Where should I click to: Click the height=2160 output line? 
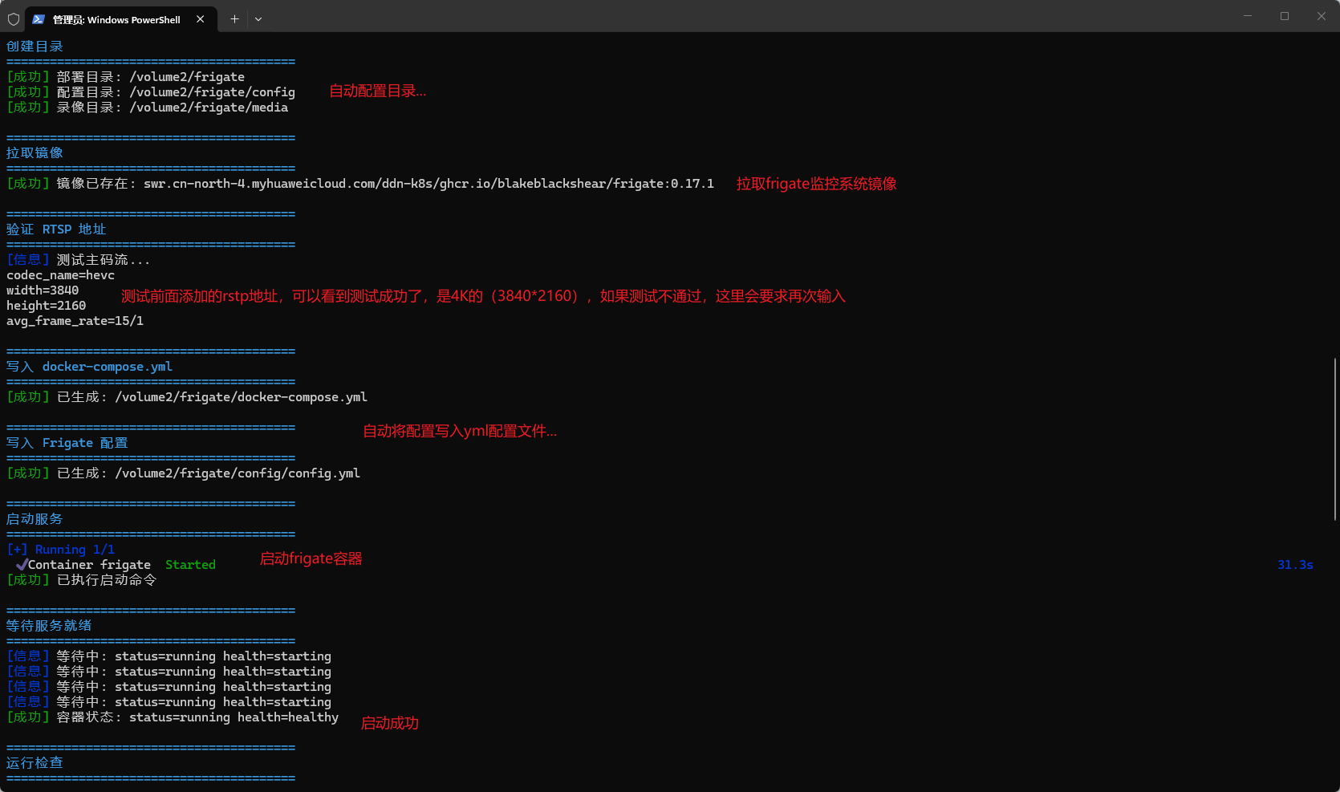(47, 306)
